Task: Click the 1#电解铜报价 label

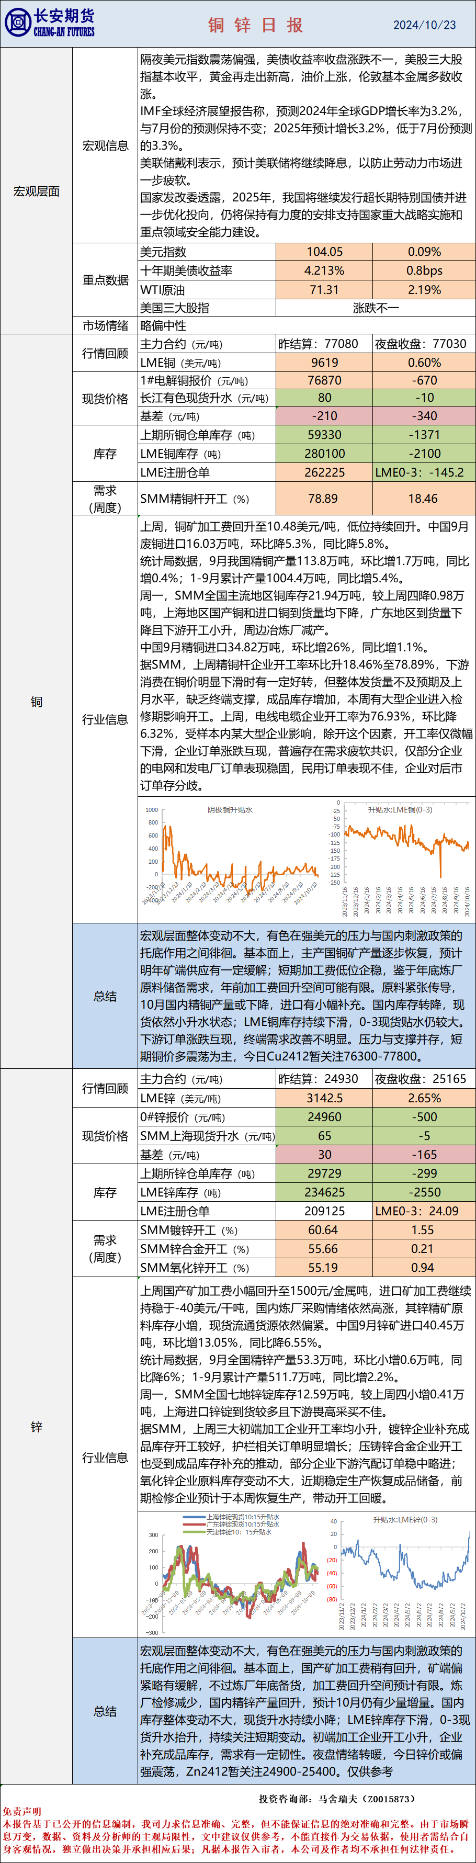Action: coord(194,380)
